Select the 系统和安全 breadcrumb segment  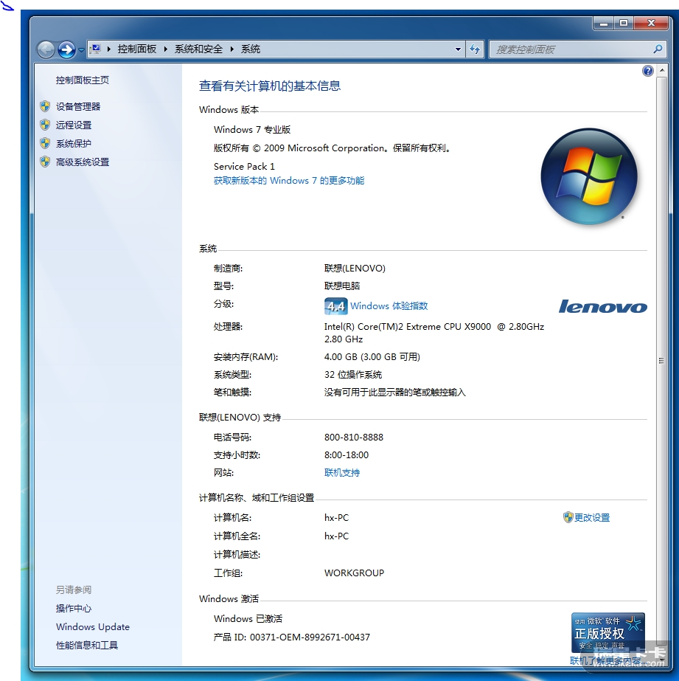coord(198,49)
